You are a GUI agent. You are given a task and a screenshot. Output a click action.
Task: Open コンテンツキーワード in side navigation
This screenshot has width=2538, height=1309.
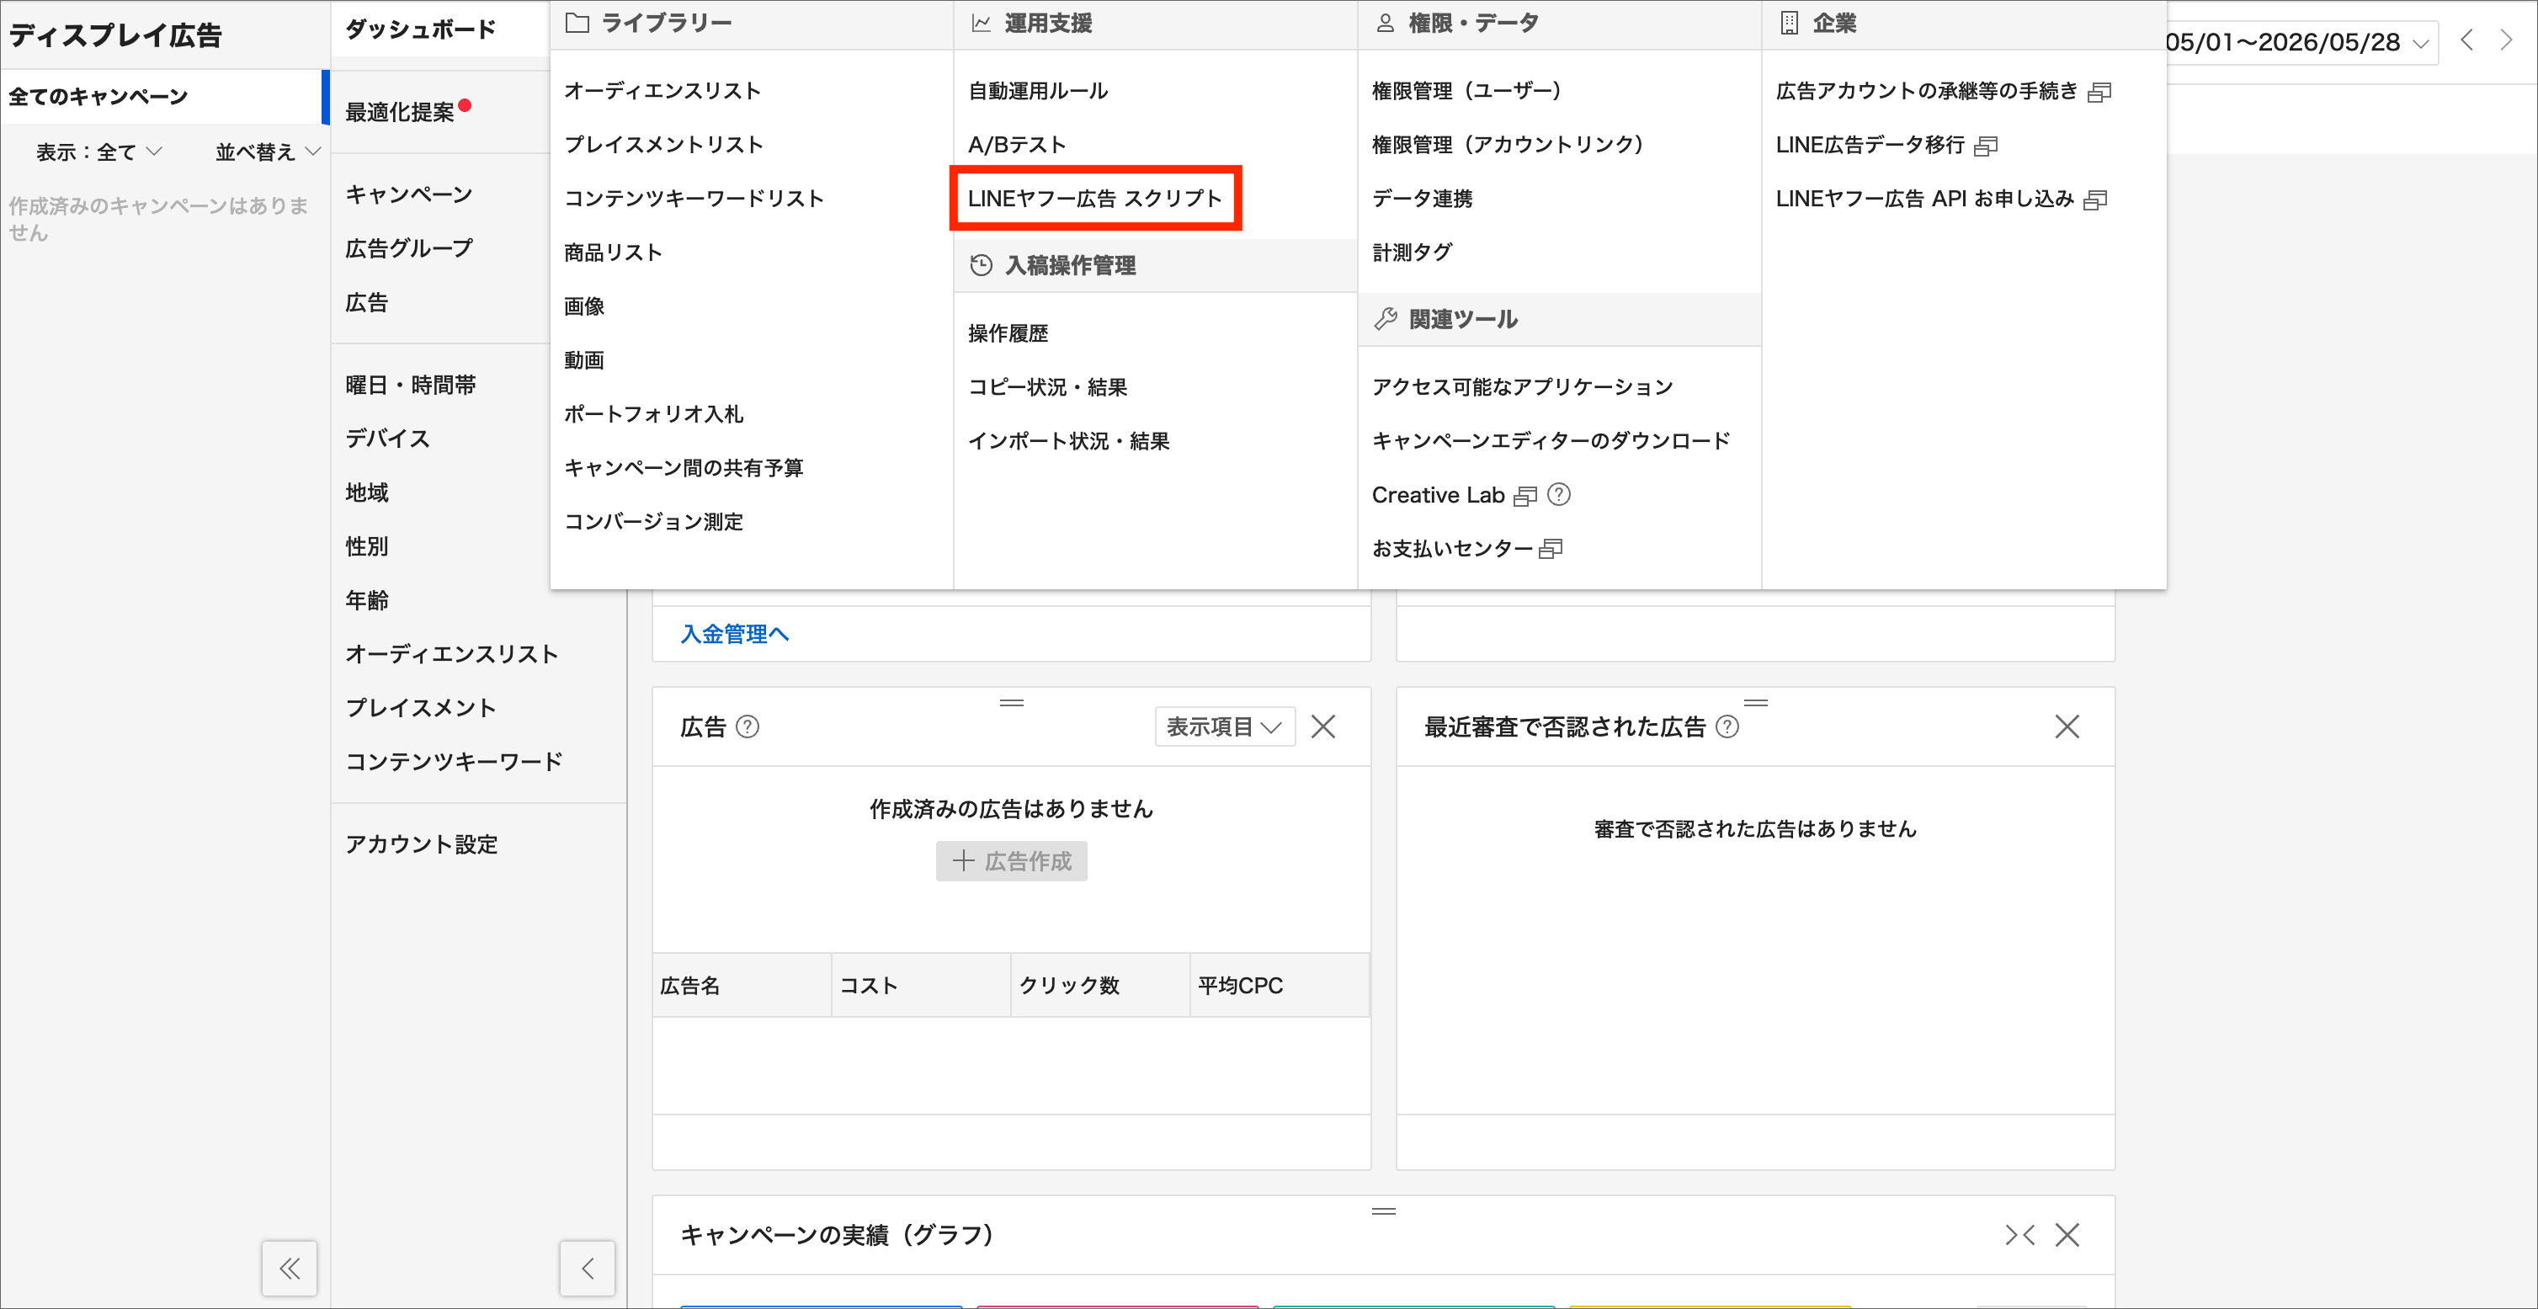pyautogui.click(x=453, y=763)
